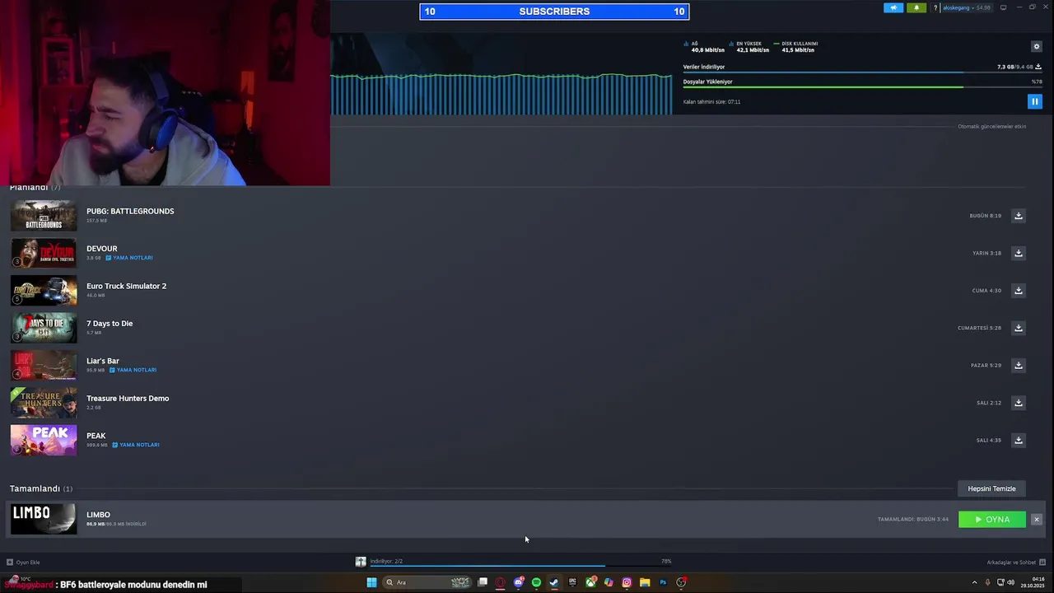Click BUGÜN 8:19 schedule time for PUBG
1054x593 pixels.
(x=985, y=216)
